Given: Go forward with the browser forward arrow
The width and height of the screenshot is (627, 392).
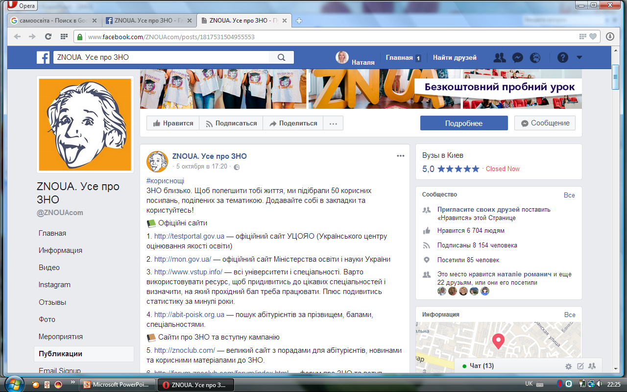Looking at the screenshot, I should pos(32,37).
